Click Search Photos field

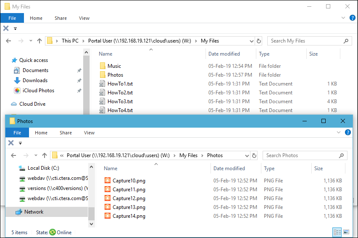(x=305, y=155)
